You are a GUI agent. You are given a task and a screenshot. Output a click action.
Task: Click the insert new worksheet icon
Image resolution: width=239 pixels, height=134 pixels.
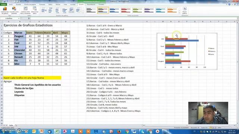[16, 125]
